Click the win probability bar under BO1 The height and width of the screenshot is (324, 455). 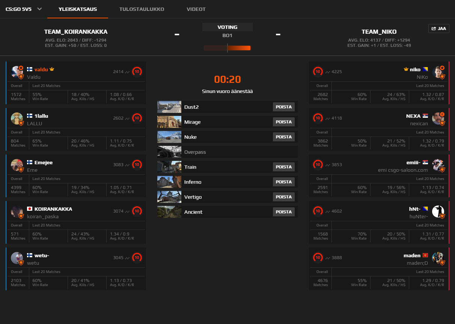pyautogui.click(x=227, y=48)
